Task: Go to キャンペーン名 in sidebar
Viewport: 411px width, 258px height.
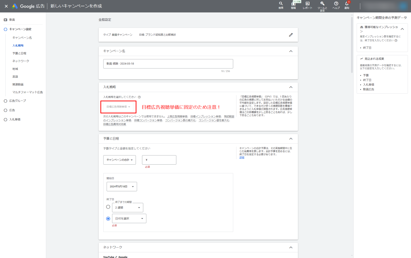Action: click(22, 38)
